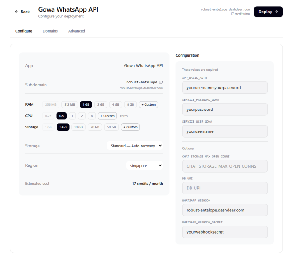Click the subdomain regenerate refresh icon
The image size is (290, 259).
161,82
